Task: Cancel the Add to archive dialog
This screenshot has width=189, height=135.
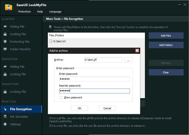Action: [x=107, y=108]
